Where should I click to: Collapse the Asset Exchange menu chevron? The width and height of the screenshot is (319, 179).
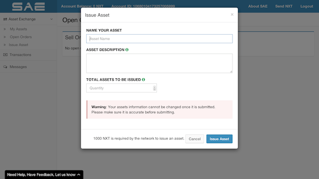point(51,19)
